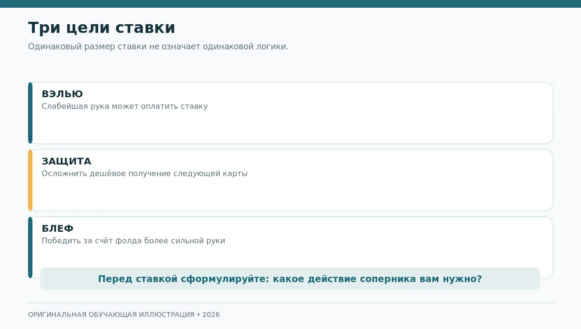Select the «ВЭЛЬЮ» card title
Image resolution: width=581 pixels, height=329 pixels.
click(x=62, y=94)
